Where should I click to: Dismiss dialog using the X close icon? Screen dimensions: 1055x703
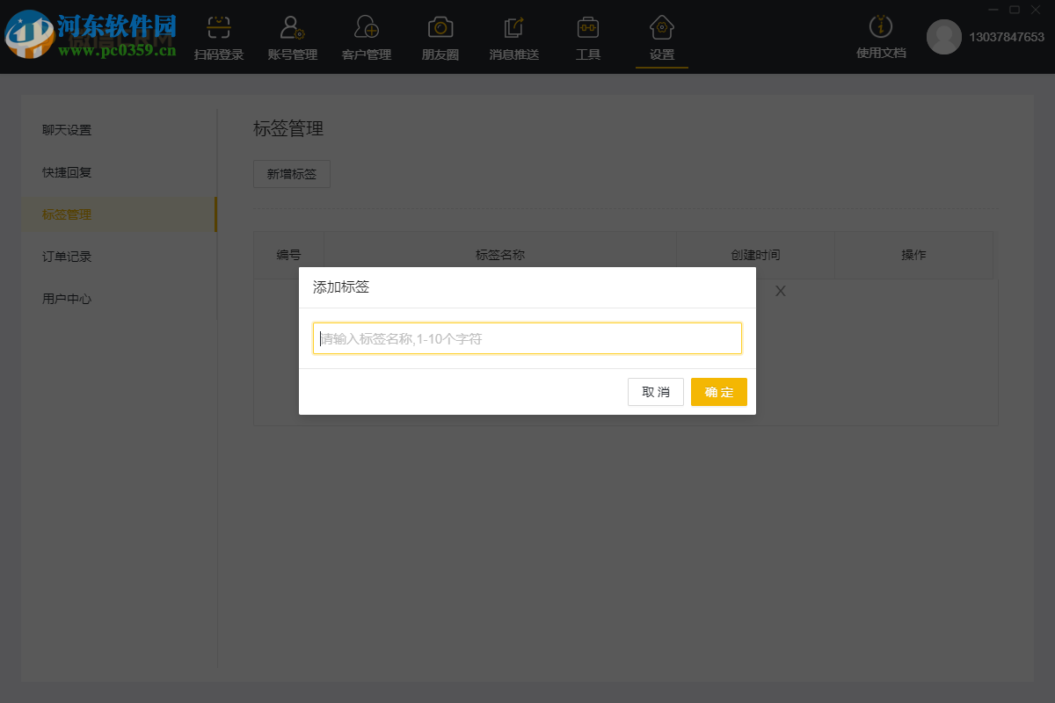780,291
